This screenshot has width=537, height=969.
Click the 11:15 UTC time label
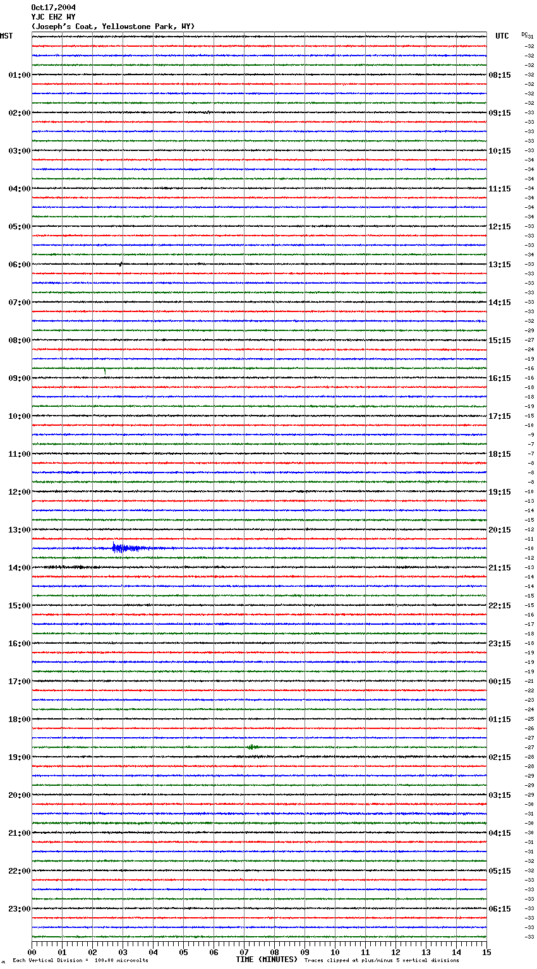500,189
